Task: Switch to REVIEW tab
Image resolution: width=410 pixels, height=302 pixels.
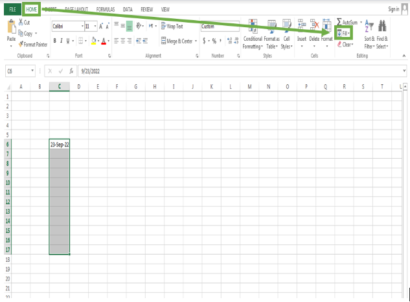Action: pos(146,10)
